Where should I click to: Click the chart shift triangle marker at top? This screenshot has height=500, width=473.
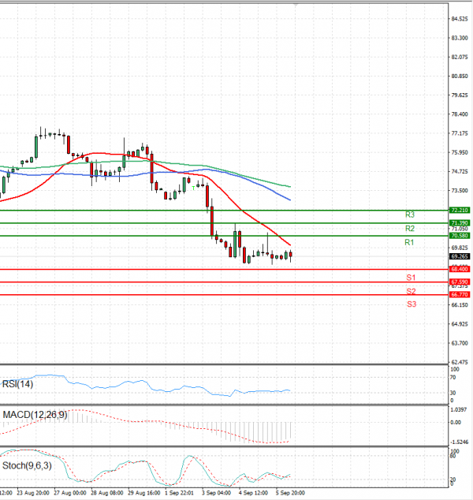point(296,4)
